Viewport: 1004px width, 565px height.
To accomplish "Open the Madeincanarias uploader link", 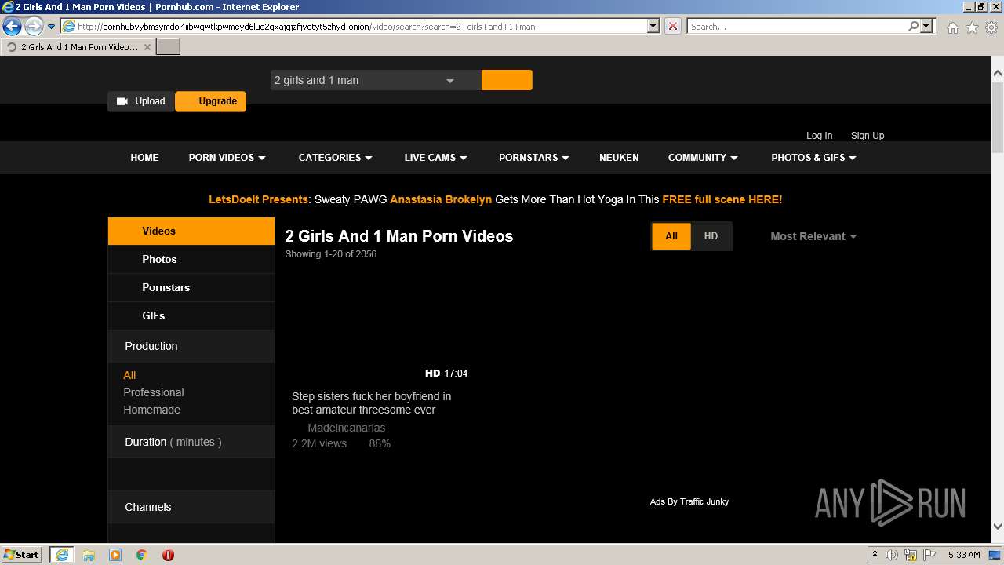I will point(347,428).
